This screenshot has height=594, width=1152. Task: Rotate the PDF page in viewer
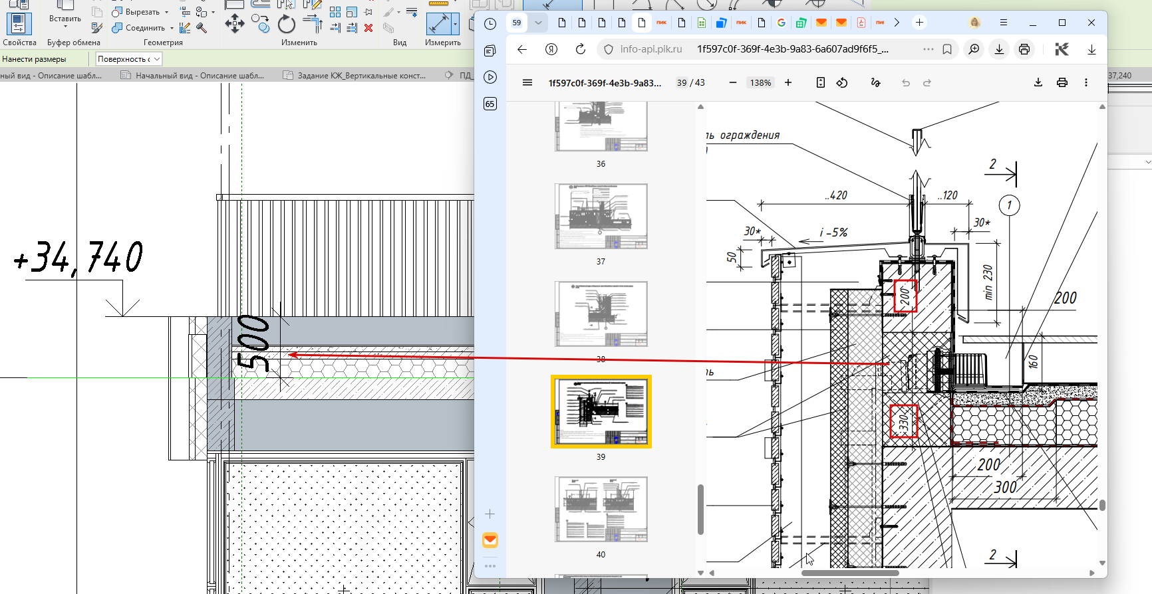pyautogui.click(x=842, y=82)
